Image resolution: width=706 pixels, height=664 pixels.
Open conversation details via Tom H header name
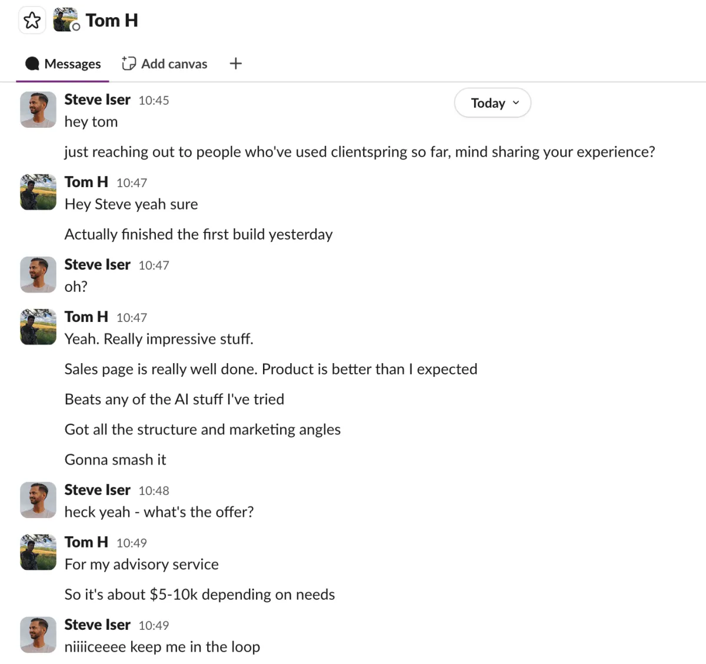pyautogui.click(x=112, y=21)
